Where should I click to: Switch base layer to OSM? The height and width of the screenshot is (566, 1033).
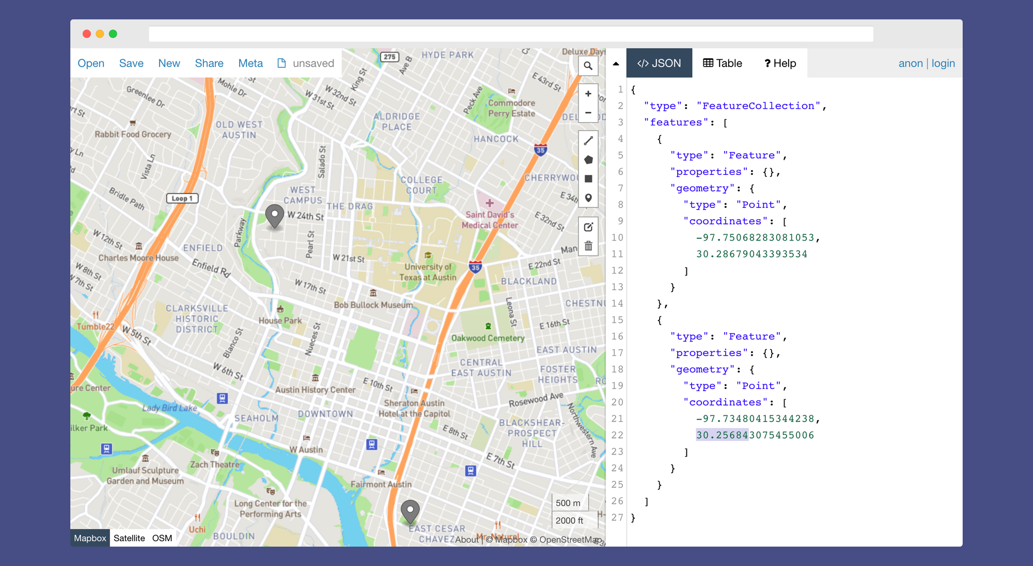[x=162, y=538]
